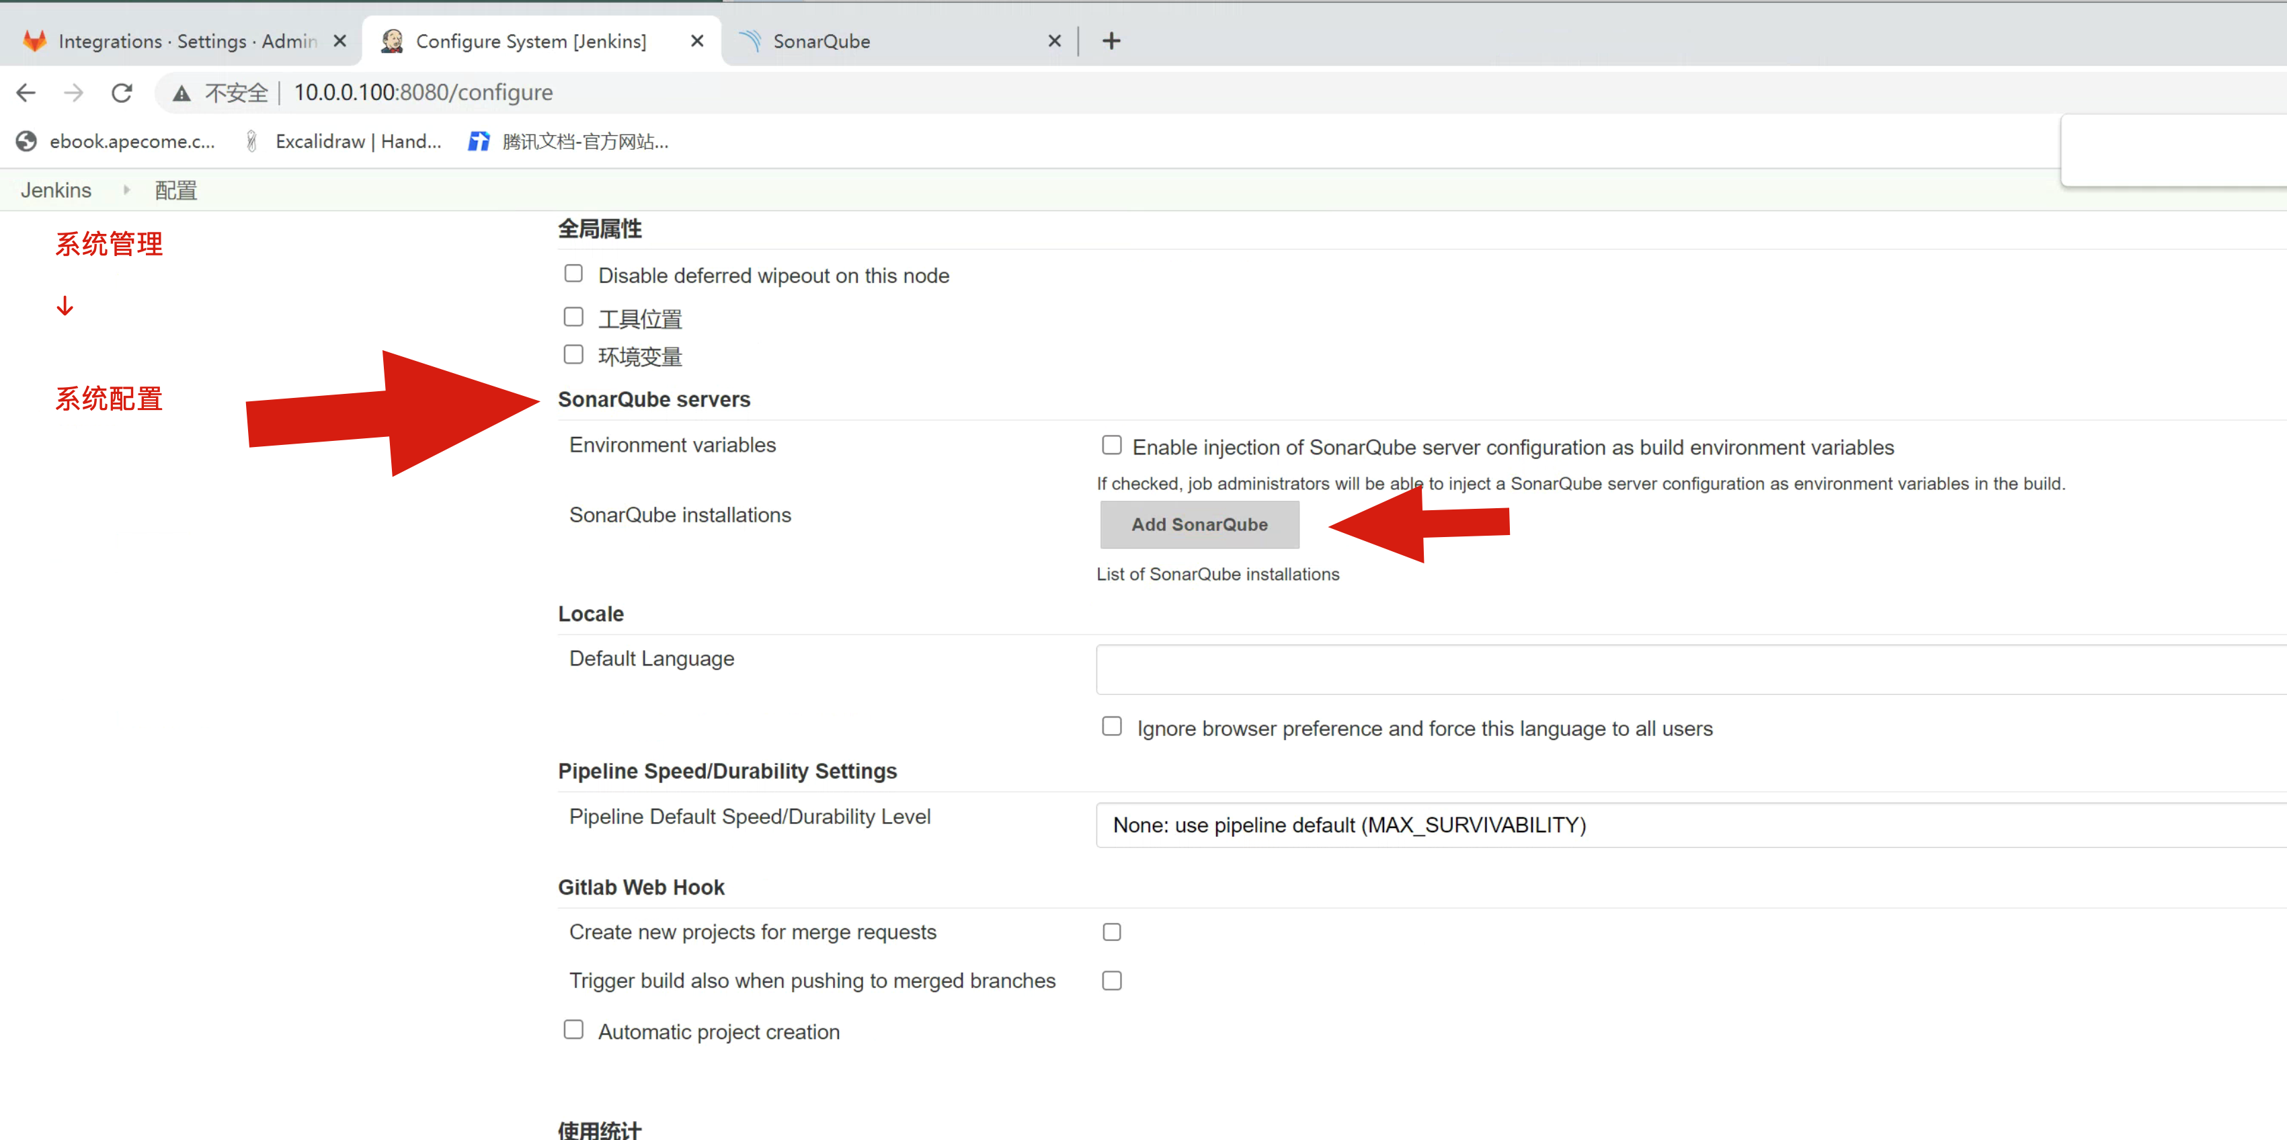The image size is (2287, 1140).
Task: Close the GitLab Integrations tab
Action: 339,41
